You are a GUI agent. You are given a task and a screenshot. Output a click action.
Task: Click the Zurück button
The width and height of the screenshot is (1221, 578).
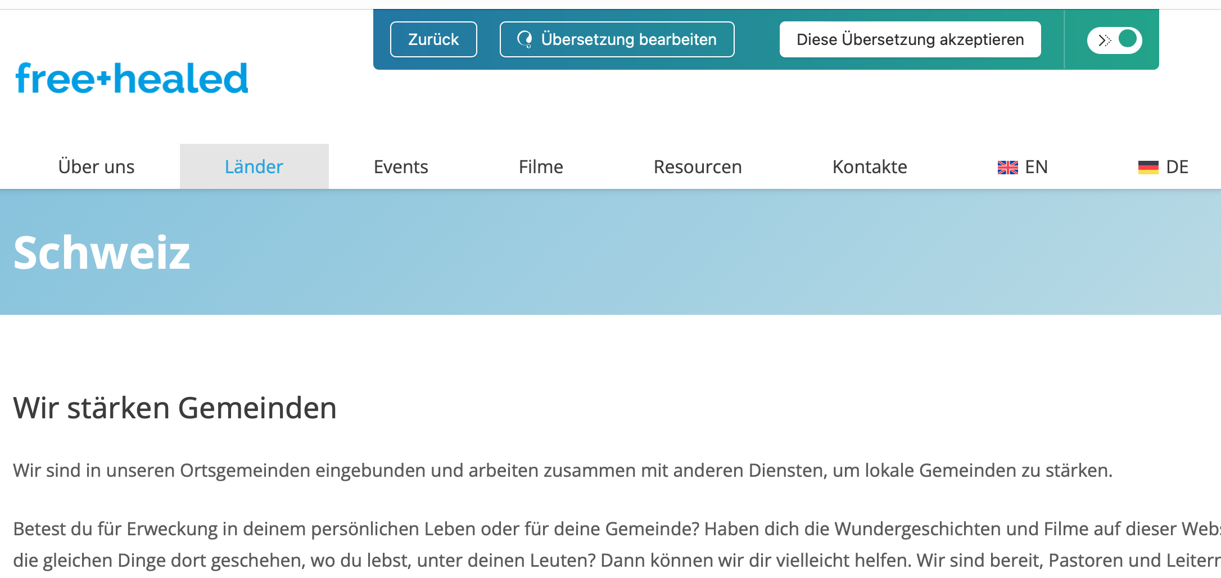point(433,39)
